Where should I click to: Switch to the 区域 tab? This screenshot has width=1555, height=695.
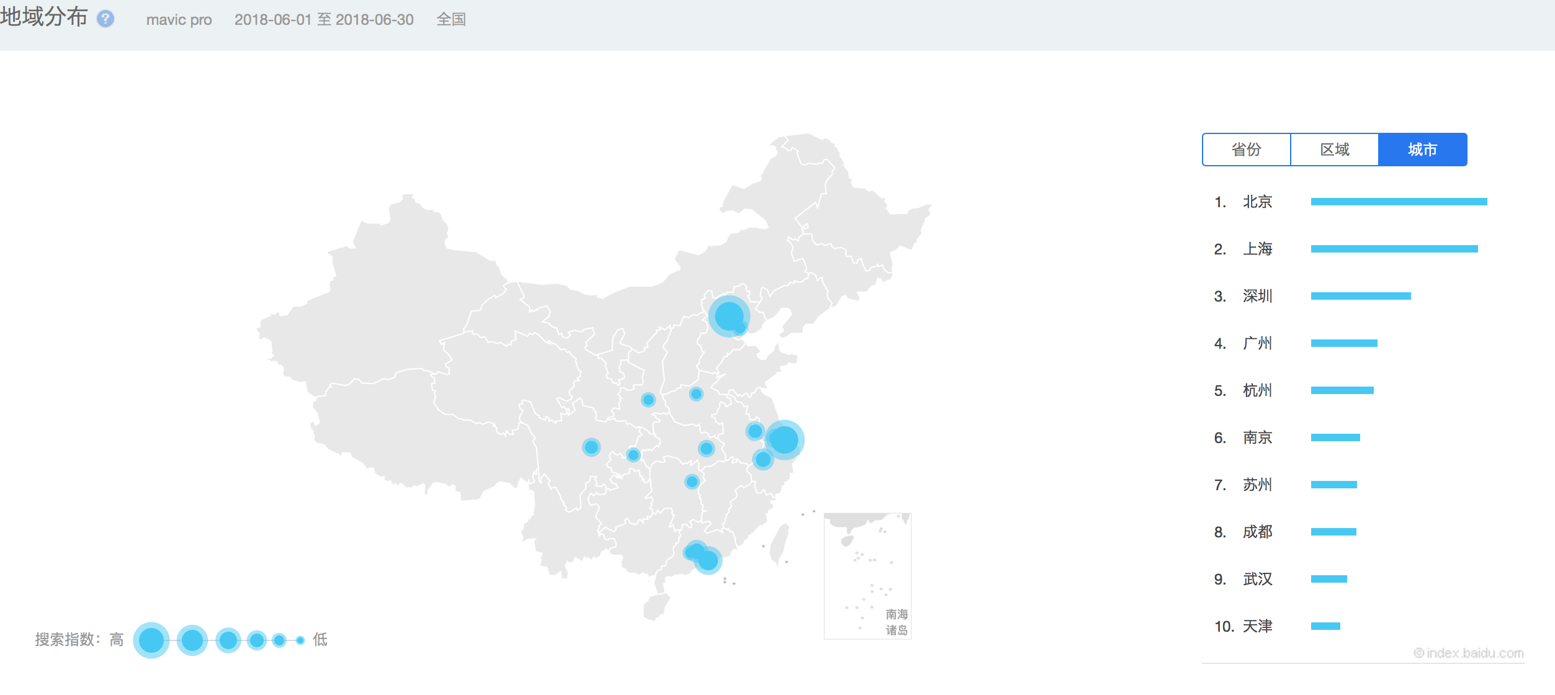pyautogui.click(x=1334, y=150)
